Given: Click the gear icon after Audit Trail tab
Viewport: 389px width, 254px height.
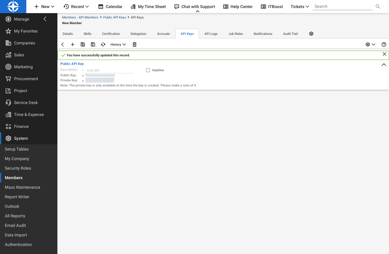Looking at the screenshot, I should pos(311,34).
